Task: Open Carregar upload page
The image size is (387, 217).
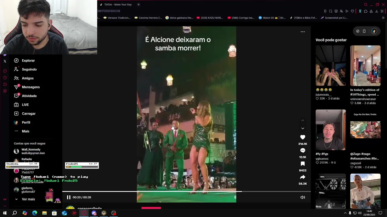Action: tap(24, 114)
